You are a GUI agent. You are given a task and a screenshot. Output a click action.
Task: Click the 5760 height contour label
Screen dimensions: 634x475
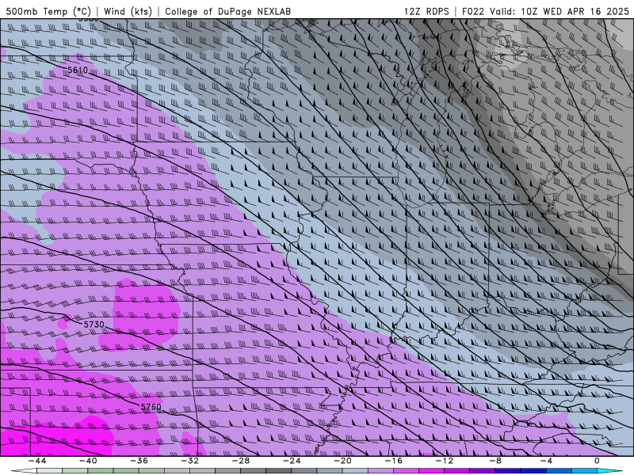click(x=151, y=407)
